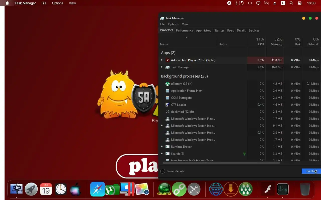Open the Services tab

(254, 30)
